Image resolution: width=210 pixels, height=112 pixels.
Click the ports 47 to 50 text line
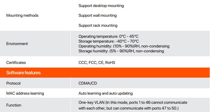129,108
